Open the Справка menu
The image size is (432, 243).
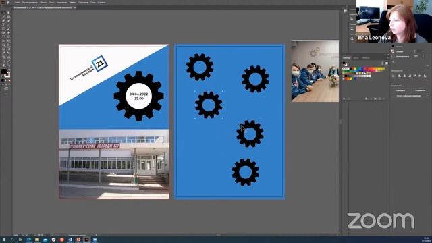tap(102, 2)
